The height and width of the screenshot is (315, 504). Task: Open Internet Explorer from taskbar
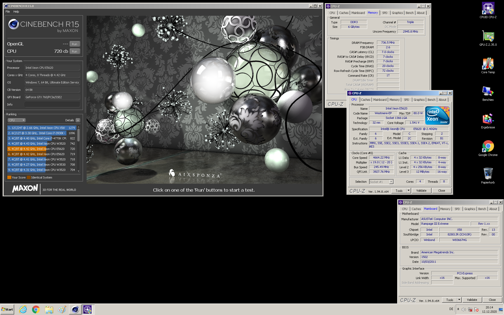pos(23,309)
